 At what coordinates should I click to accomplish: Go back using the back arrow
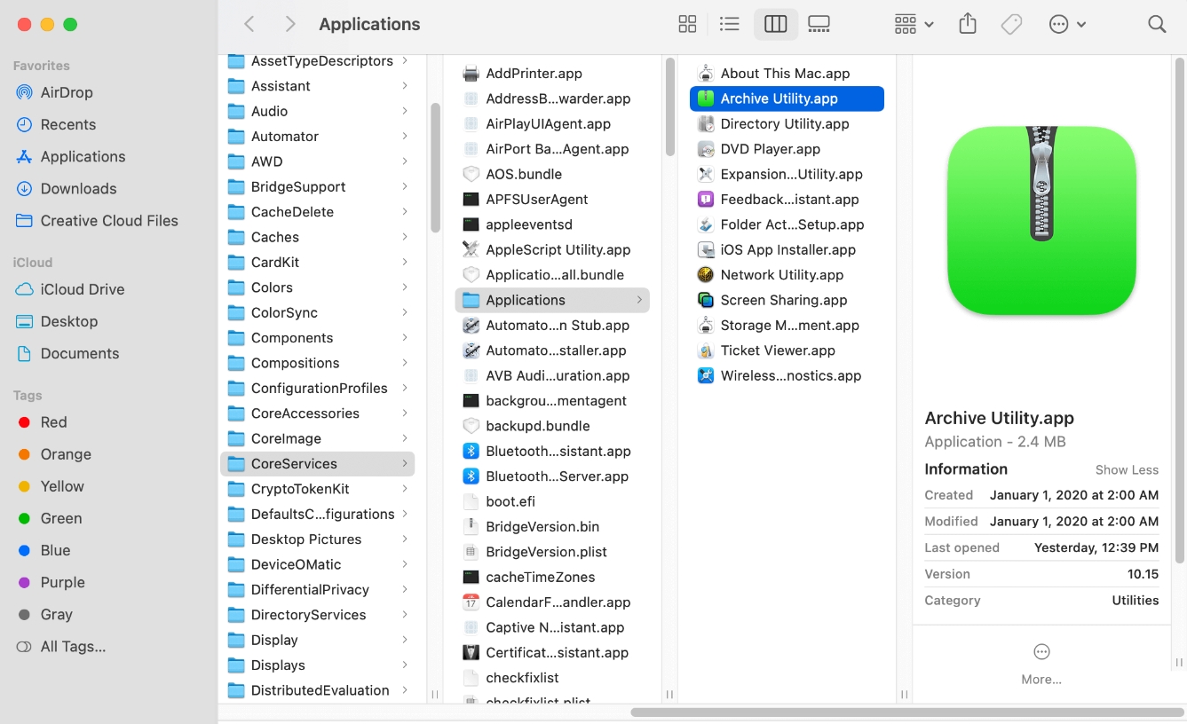point(249,24)
